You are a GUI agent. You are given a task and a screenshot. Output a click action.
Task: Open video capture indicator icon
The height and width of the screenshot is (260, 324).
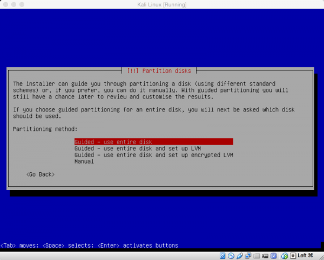pos(265,256)
